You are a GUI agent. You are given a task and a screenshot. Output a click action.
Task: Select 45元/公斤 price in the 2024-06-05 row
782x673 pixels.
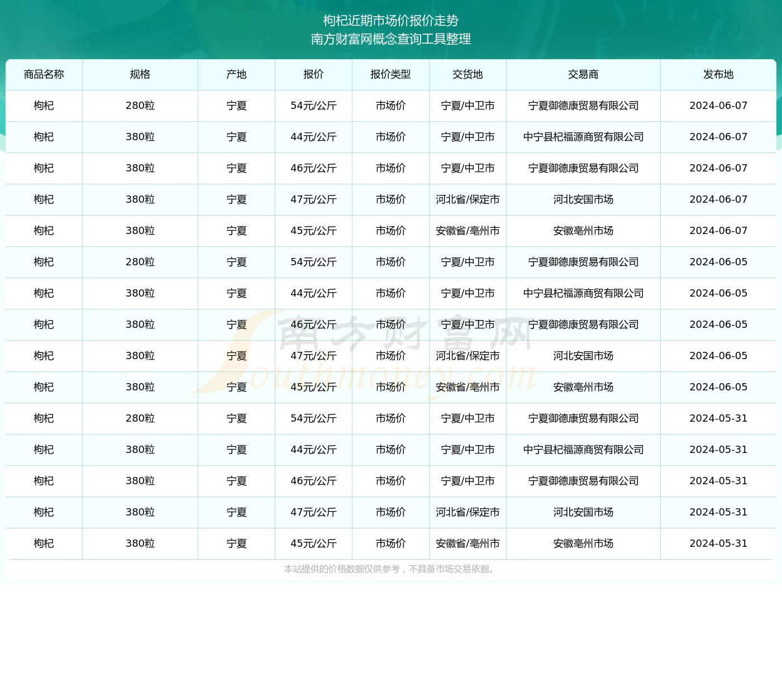(x=313, y=387)
